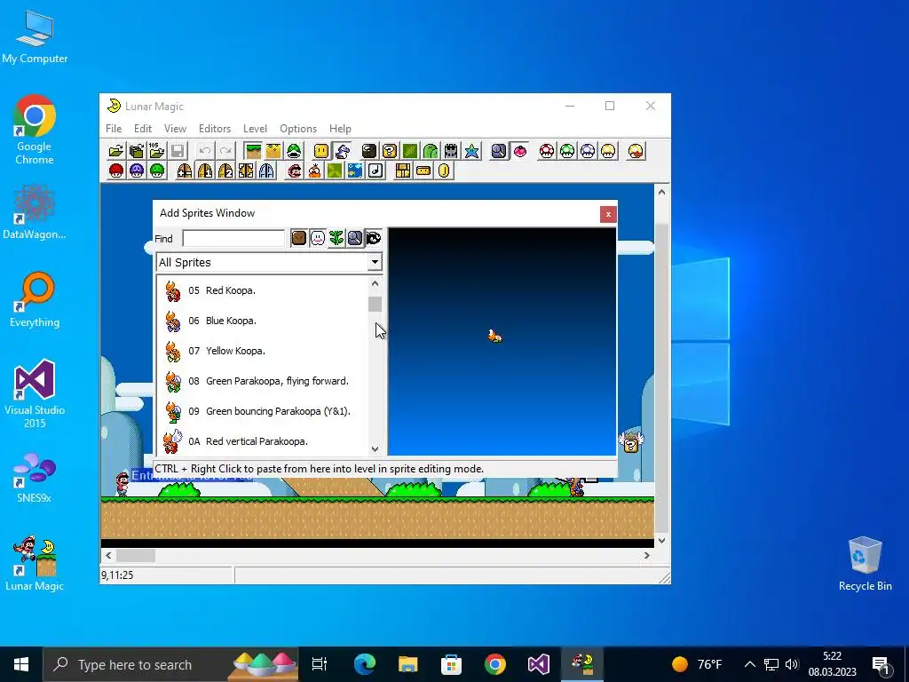The width and height of the screenshot is (909, 682).
Task: Click the gold coin toolbar icon
Action: pos(444,171)
